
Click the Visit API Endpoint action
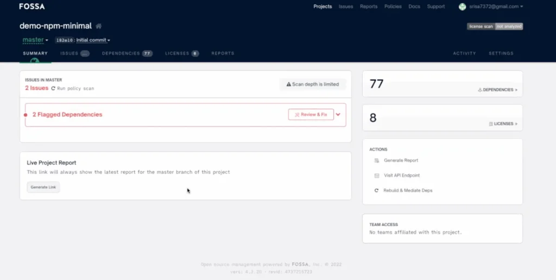pyautogui.click(x=402, y=176)
